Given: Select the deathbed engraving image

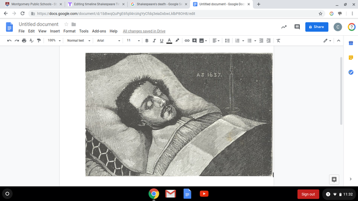Looking at the screenshot, I should coord(179,114).
